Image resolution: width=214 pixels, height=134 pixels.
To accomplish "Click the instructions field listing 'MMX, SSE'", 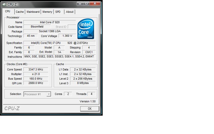I will click(60, 56).
